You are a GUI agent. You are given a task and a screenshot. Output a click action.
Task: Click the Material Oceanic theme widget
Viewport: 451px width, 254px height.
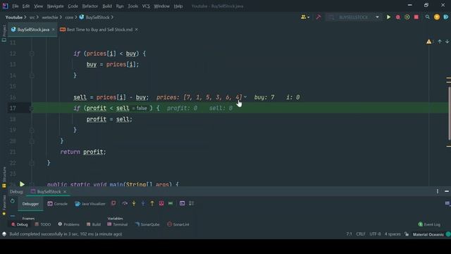(x=428, y=234)
